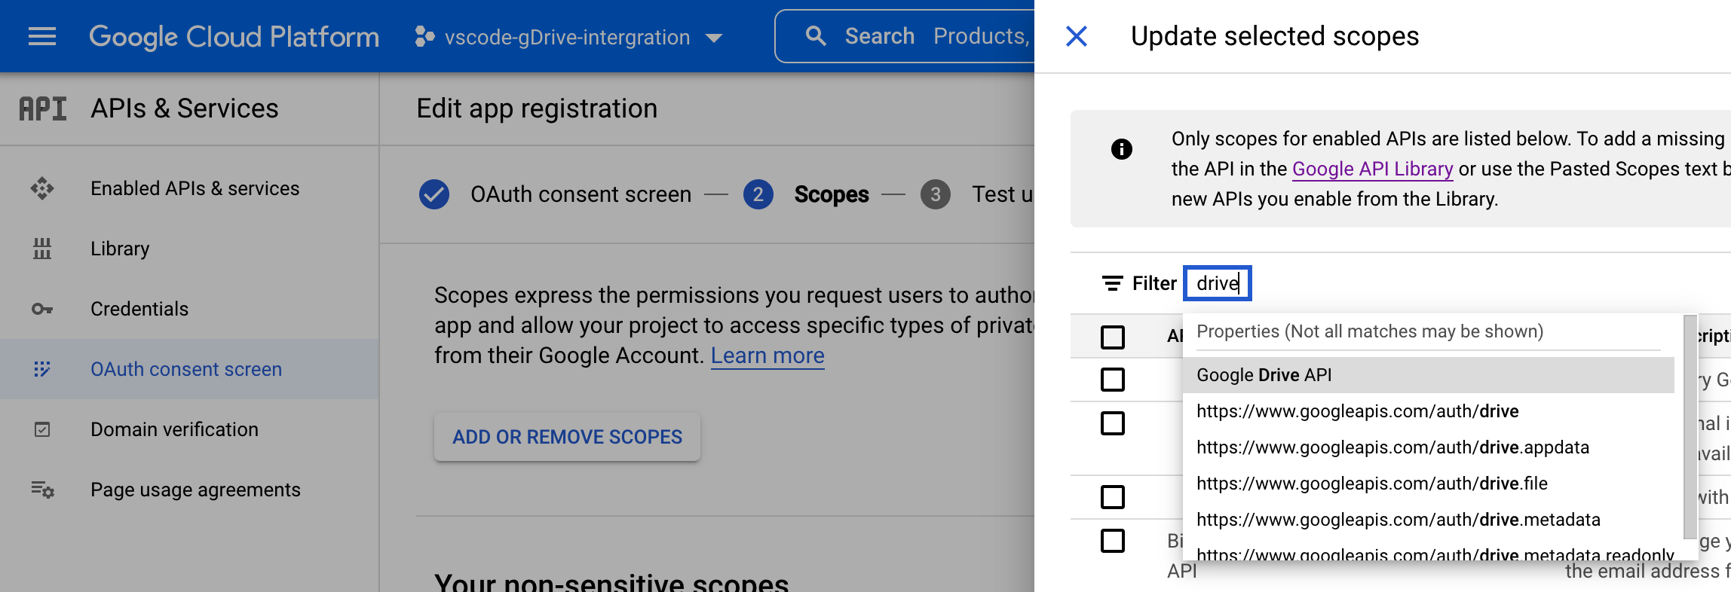Click the Filter icon in scopes panel

pos(1112,283)
